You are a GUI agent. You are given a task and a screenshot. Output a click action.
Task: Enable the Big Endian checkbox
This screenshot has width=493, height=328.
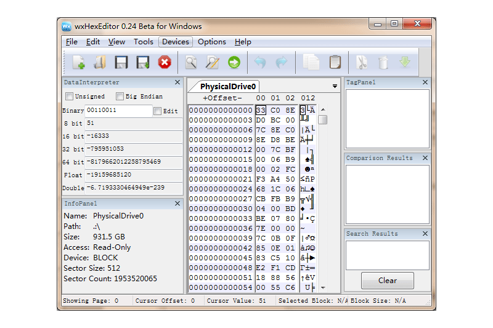(120, 96)
